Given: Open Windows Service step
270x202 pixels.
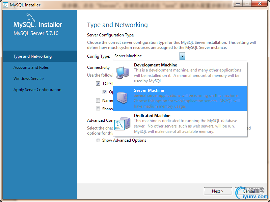Looking at the screenshot, I should point(40,79).
